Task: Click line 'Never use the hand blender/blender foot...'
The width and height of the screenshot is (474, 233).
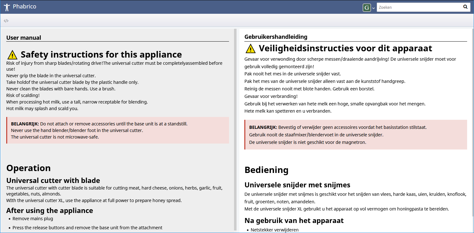Action: 77,130
